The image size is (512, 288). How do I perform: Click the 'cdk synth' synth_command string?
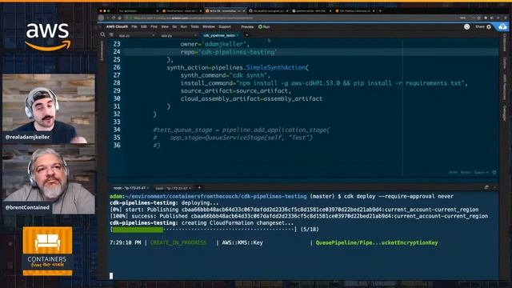tap(248, 75)
